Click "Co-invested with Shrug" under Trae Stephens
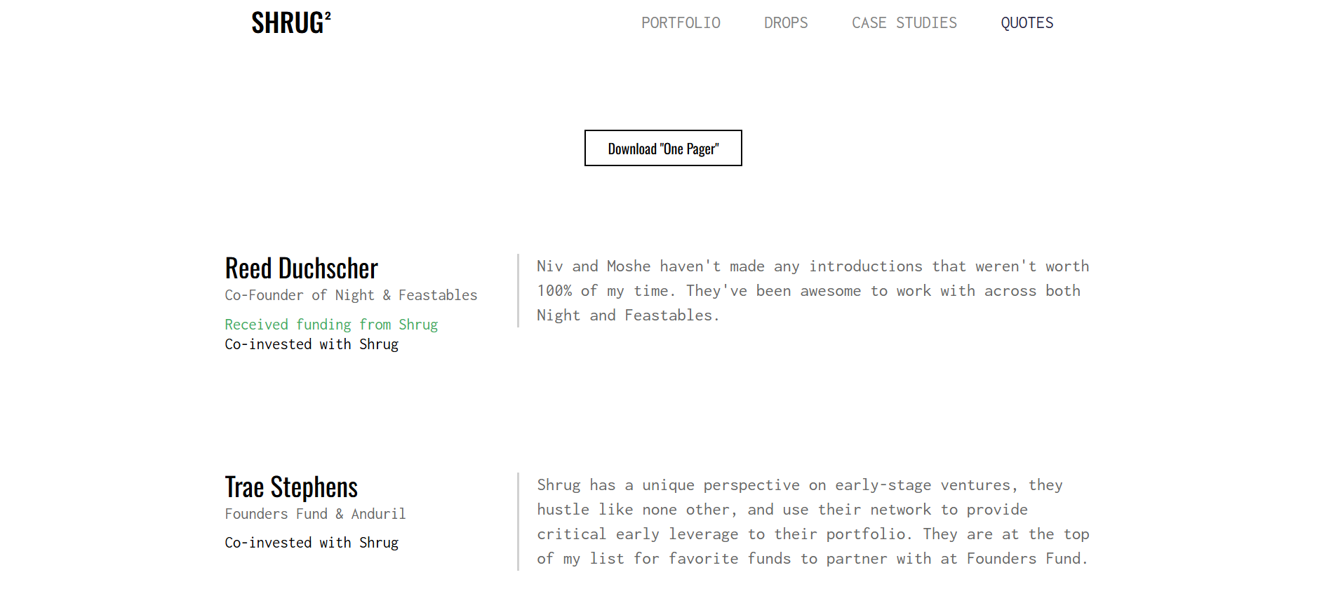This screenshot has width=1324, height=610. [x=312, y=543]
